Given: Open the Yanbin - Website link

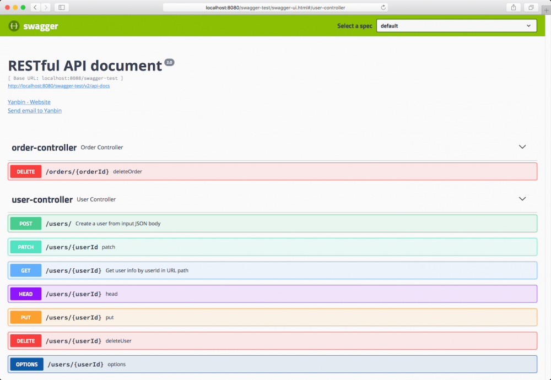Looking at the screenshot, I should [x=29, y=102].
